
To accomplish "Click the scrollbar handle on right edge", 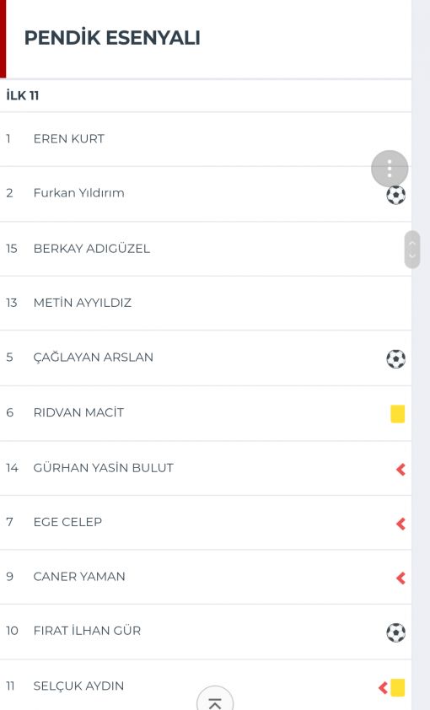I will pyautogui.click(x=412, y=250).
